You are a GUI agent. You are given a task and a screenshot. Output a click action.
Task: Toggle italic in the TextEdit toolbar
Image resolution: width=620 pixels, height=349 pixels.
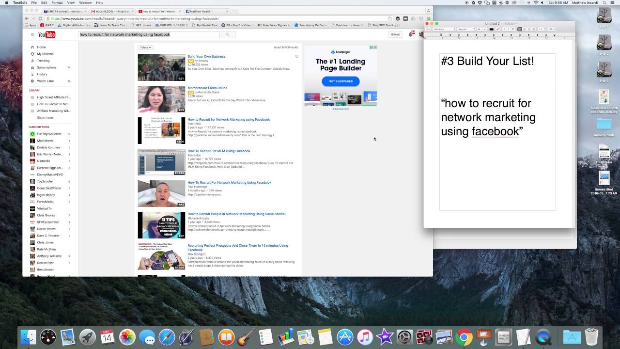click(x=509, y=29)
